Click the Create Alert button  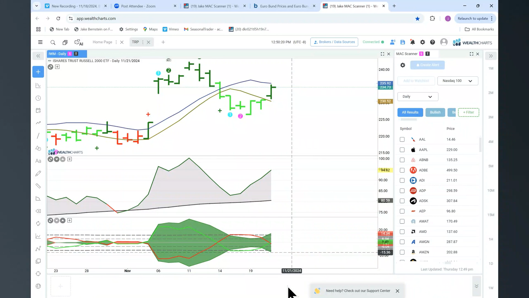tap(427, 65)
